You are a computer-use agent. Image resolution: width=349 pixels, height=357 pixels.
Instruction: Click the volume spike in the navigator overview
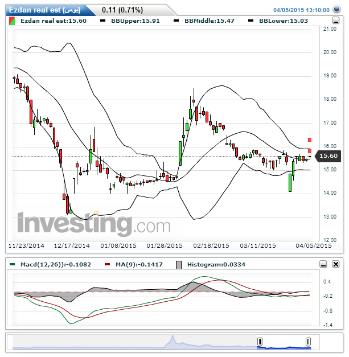(171, 340)
